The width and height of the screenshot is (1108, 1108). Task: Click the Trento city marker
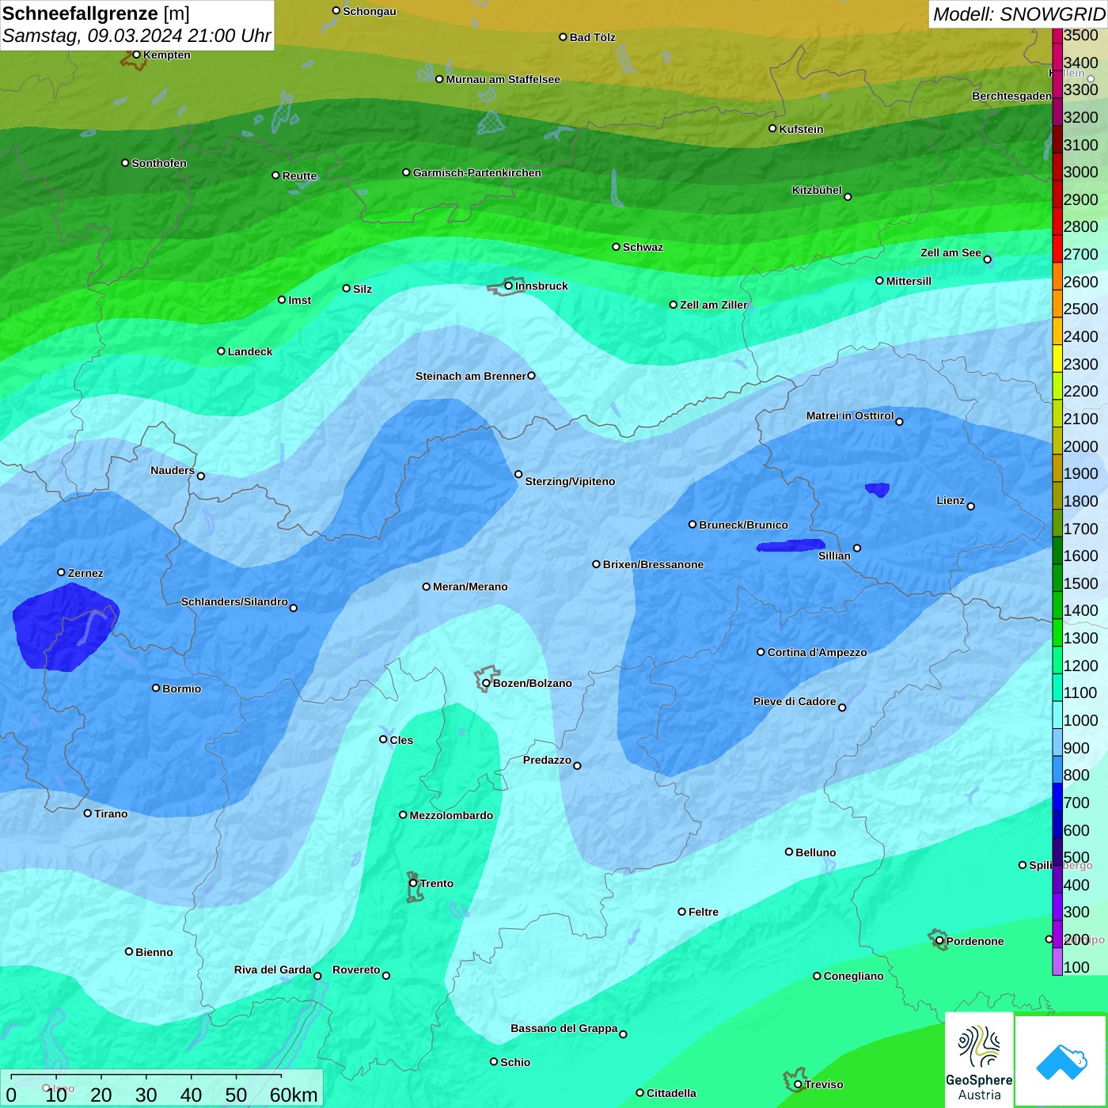413,883
